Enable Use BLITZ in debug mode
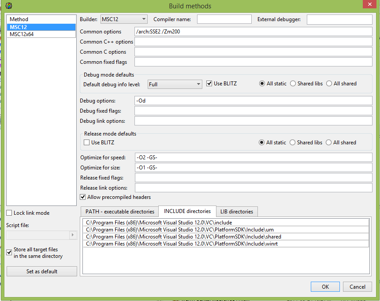This screenshot has width=380, height=301. 209,84
